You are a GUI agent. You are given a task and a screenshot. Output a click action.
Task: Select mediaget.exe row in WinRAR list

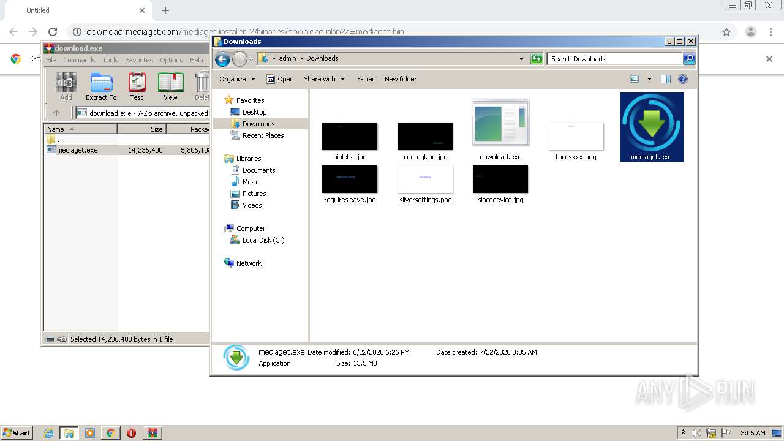pyautogui.click(x=127, y=149)
